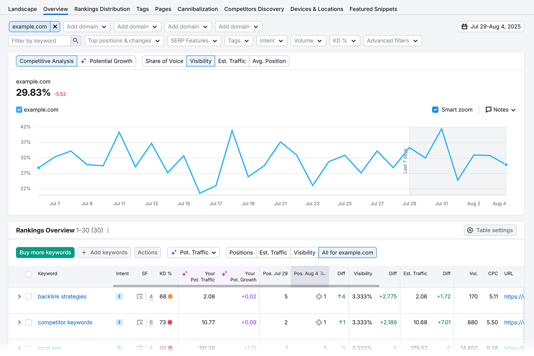Select the Avg. Position chart metric
Screen dimensions: 534x356
pos(269,61)
